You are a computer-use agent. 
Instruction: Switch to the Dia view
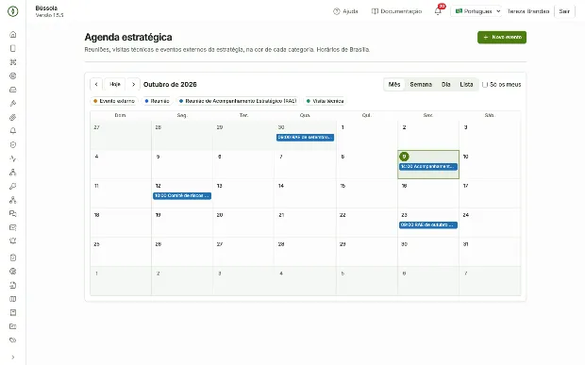(446, 85)
